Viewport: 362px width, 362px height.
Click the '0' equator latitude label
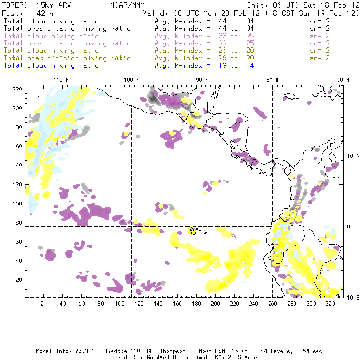tap(349, 226)
